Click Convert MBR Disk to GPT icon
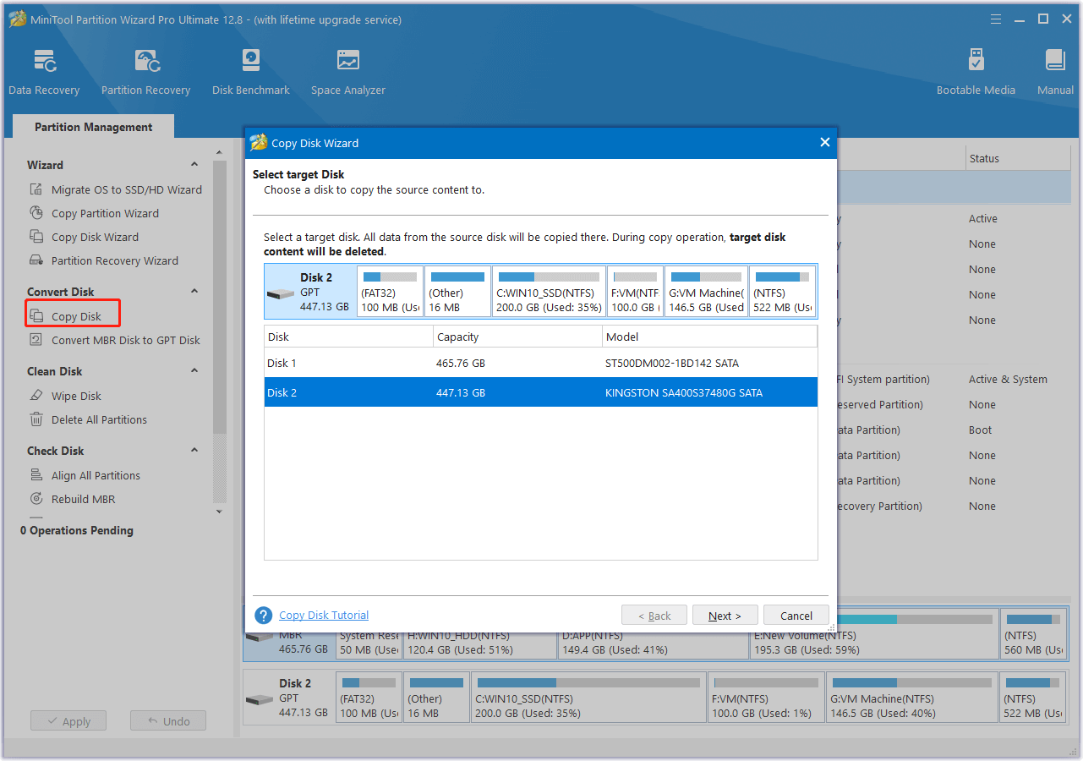Viewport: 1083px width, 761px height. pyautogui.click(x=36, y=340)
